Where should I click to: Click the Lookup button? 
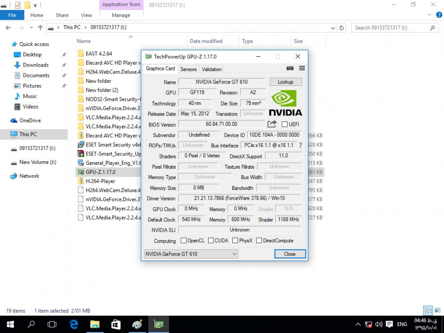(x=286, y=82)
